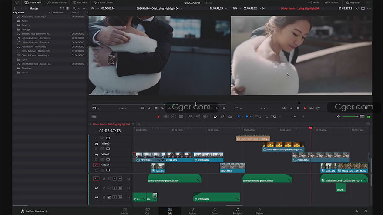
Task: Stop playback in source viewer
Action: click(x=156, y=108)
